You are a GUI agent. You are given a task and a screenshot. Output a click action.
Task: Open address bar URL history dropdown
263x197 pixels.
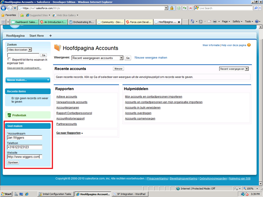(x=166, y=8)
